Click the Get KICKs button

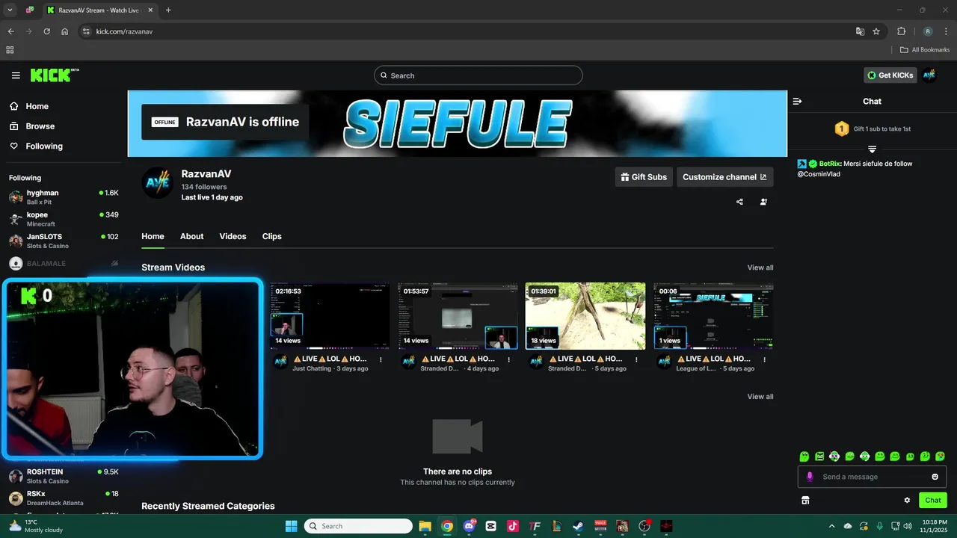(890, 75)
